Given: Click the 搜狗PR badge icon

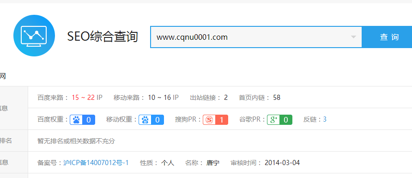Looking at the screenshot, I should [x=215, y=120].
